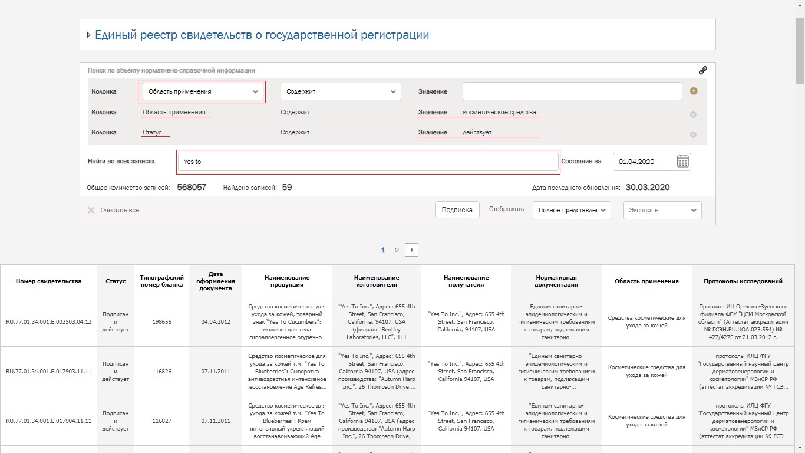Click protocol cell 'Протокол ИЦ Орехово-Зуевского'
The image size is (805, 453).
coord(743,322)
